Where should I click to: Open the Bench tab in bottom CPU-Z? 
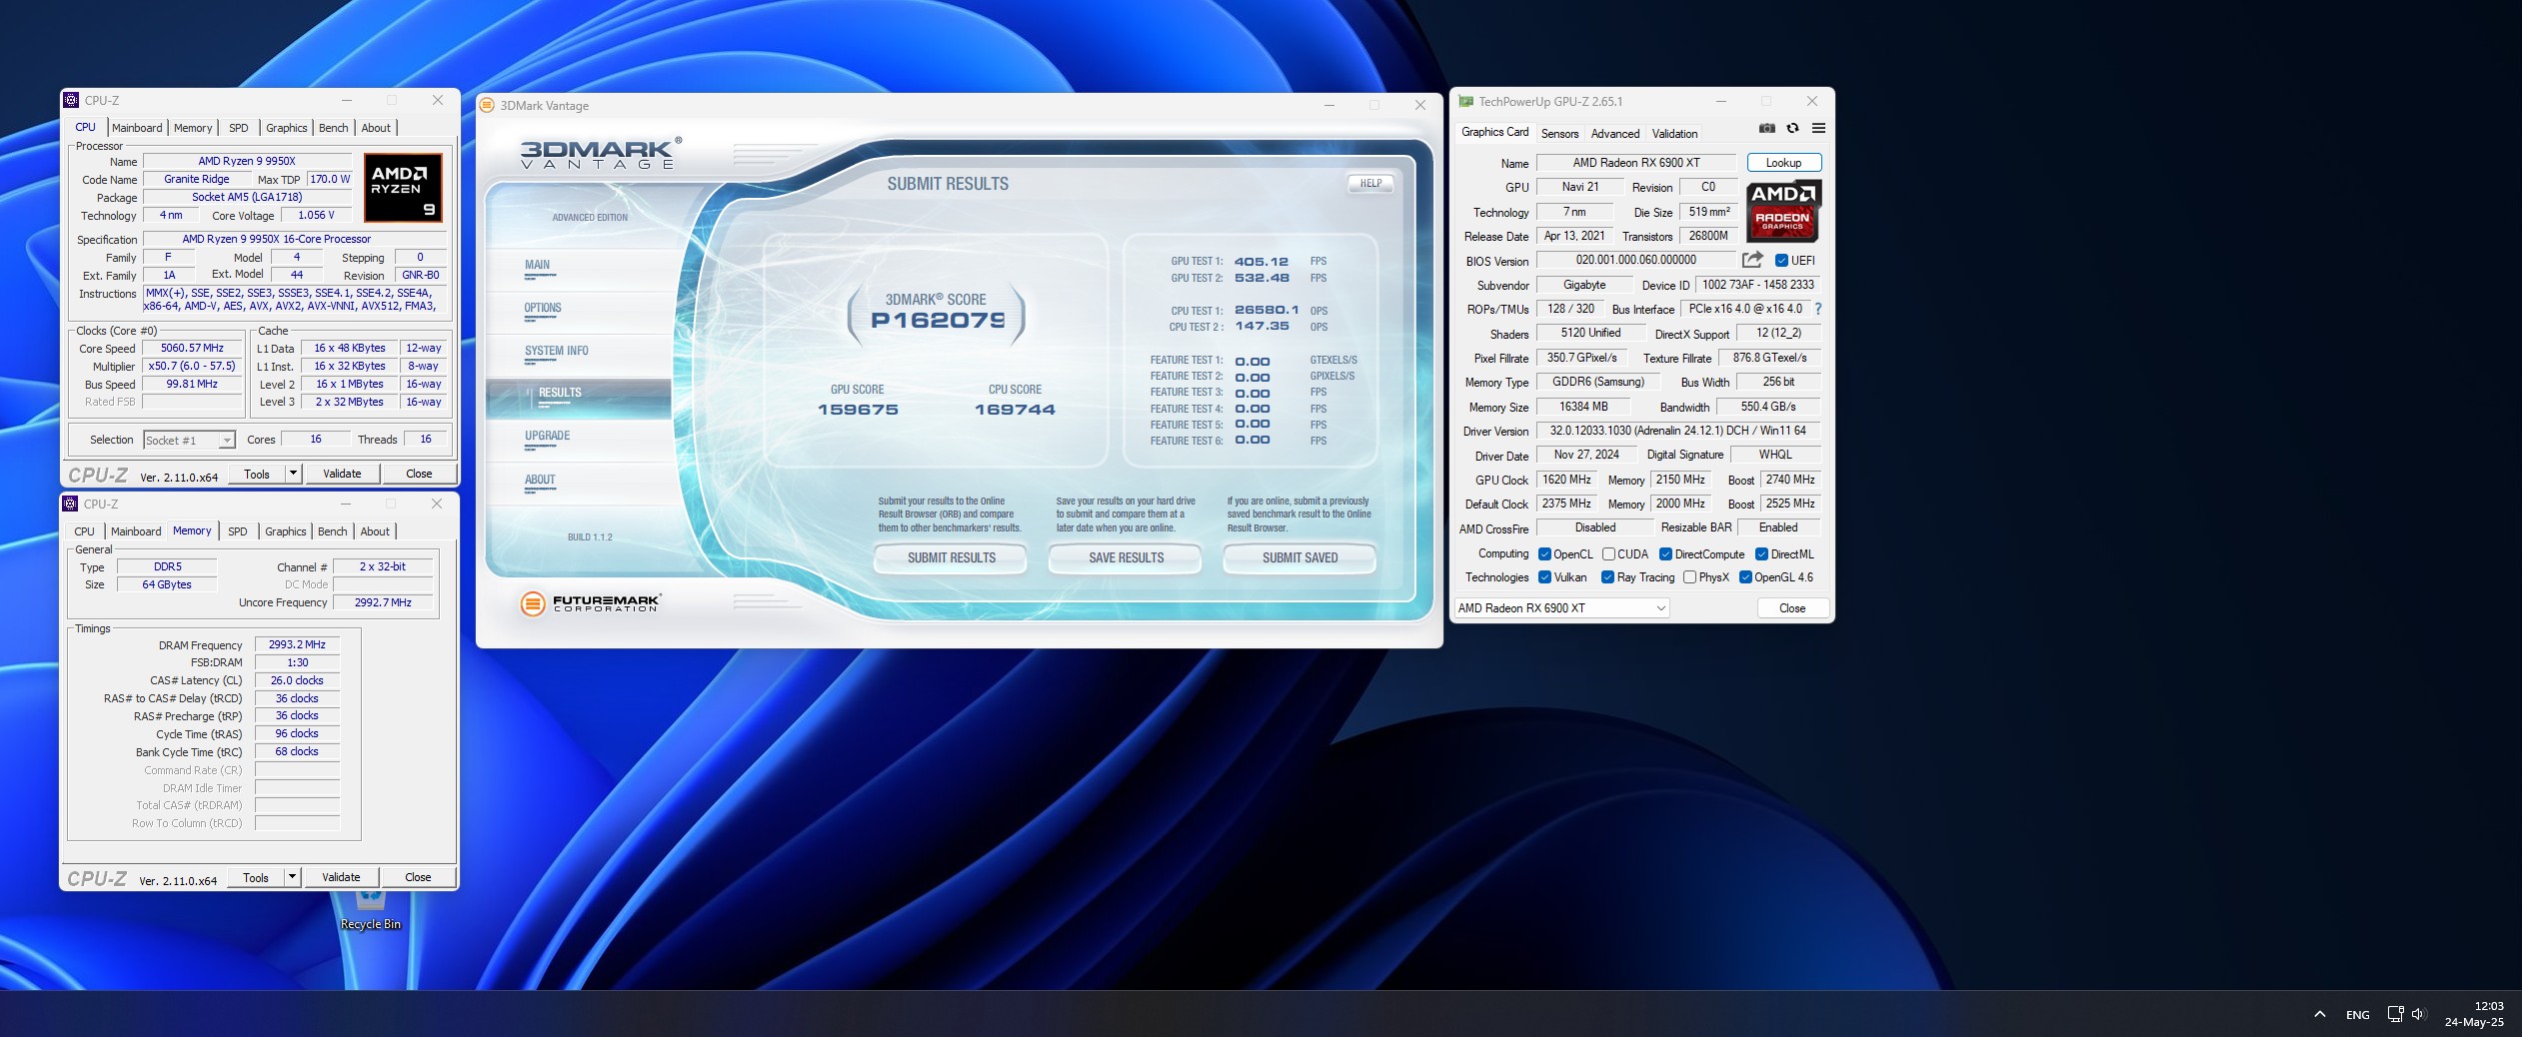pos(333,531)
